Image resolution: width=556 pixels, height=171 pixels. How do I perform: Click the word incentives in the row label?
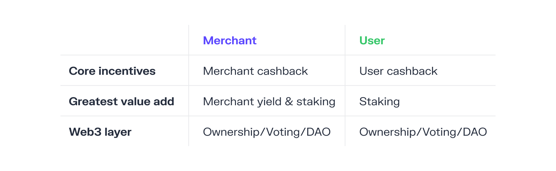[x=127, y=71]
